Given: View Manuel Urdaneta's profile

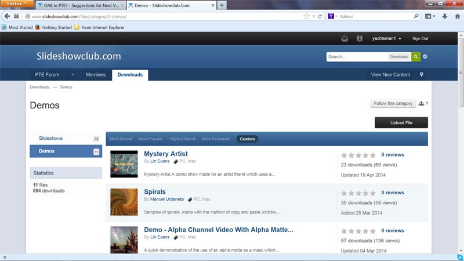Looking at the screenshot, I should 167,199.
